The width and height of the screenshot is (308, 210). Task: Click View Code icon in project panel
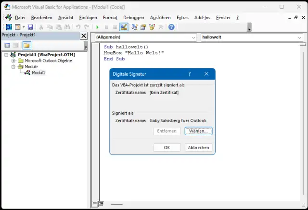click(x=7, y=46)
